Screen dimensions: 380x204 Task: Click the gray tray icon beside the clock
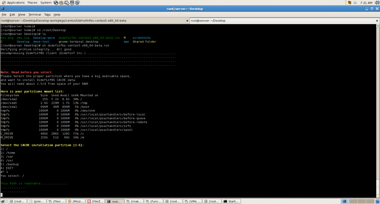(x=355, y=3)
